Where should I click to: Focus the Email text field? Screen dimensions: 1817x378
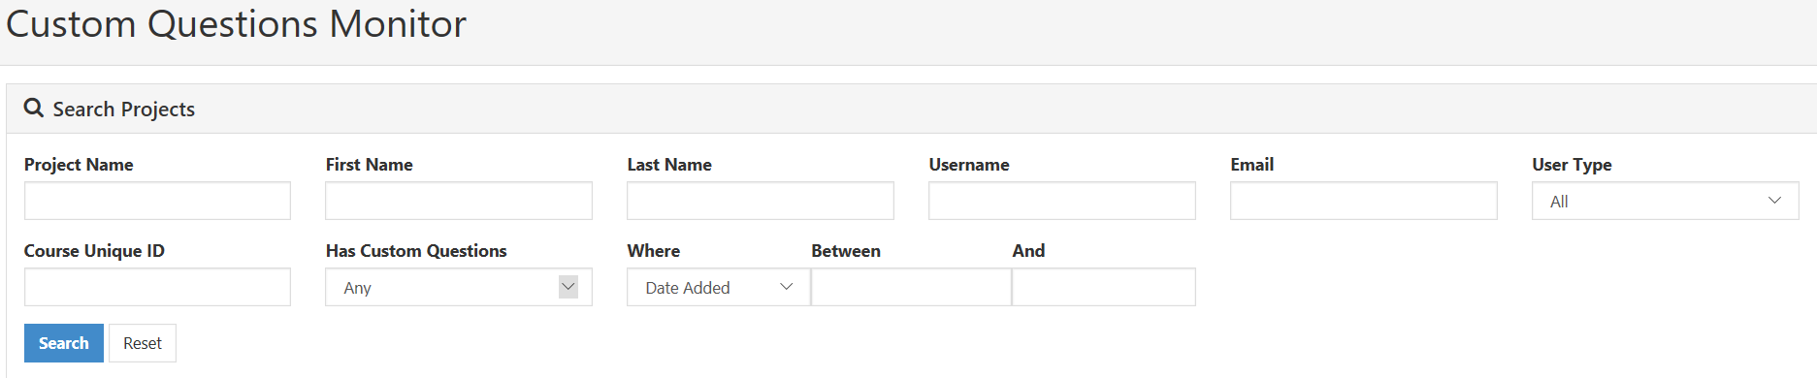pyautogui.click(x=1364, y=201)
